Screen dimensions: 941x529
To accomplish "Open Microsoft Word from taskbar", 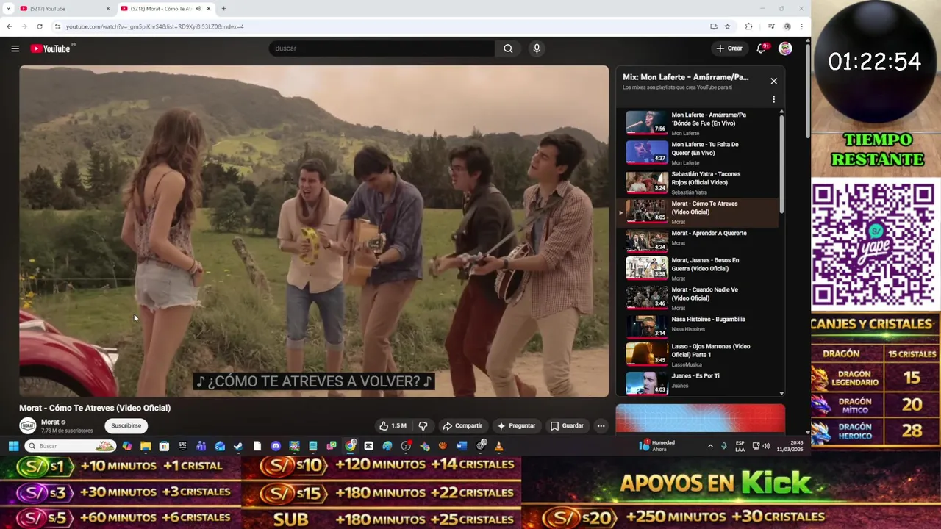I will tap(462, 446).
